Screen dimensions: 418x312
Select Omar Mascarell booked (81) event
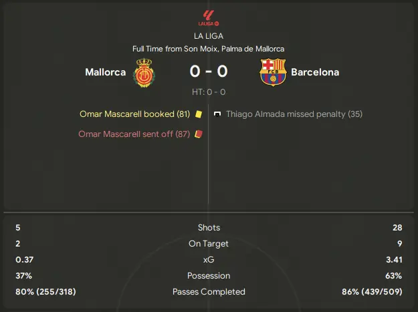coord(135,114)
